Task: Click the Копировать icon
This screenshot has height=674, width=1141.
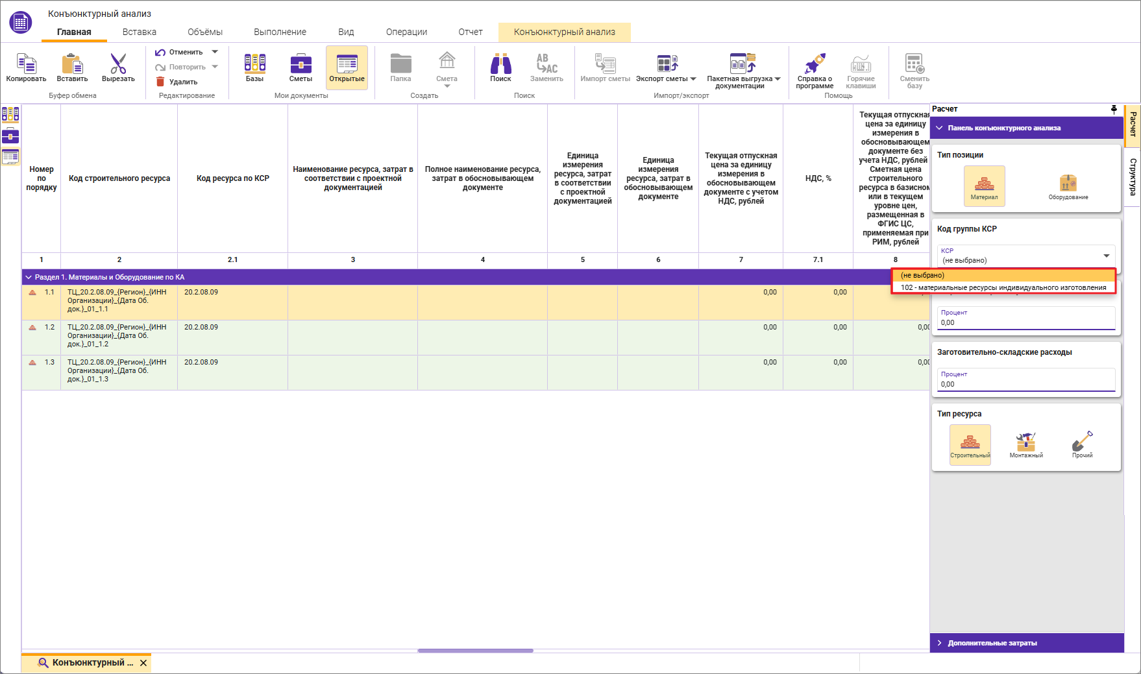Action: pyautogui.click(x=26, y=64)
